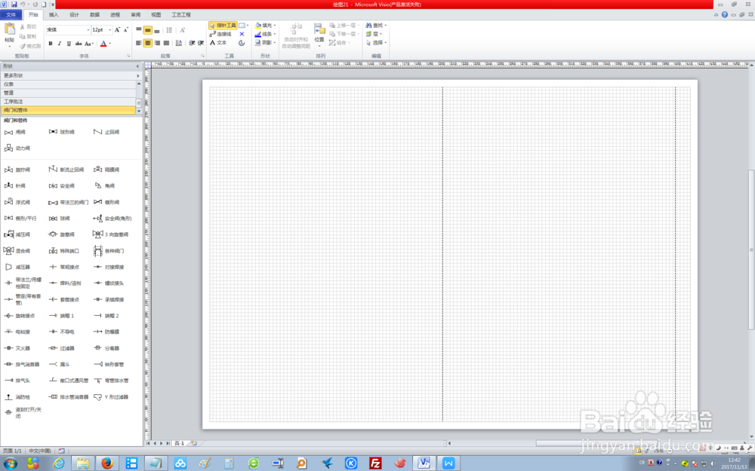Click the Save icon in quick access toolbar
This screenshot has height=471, width=755.
pyautogui.click(x=14, y=5)
